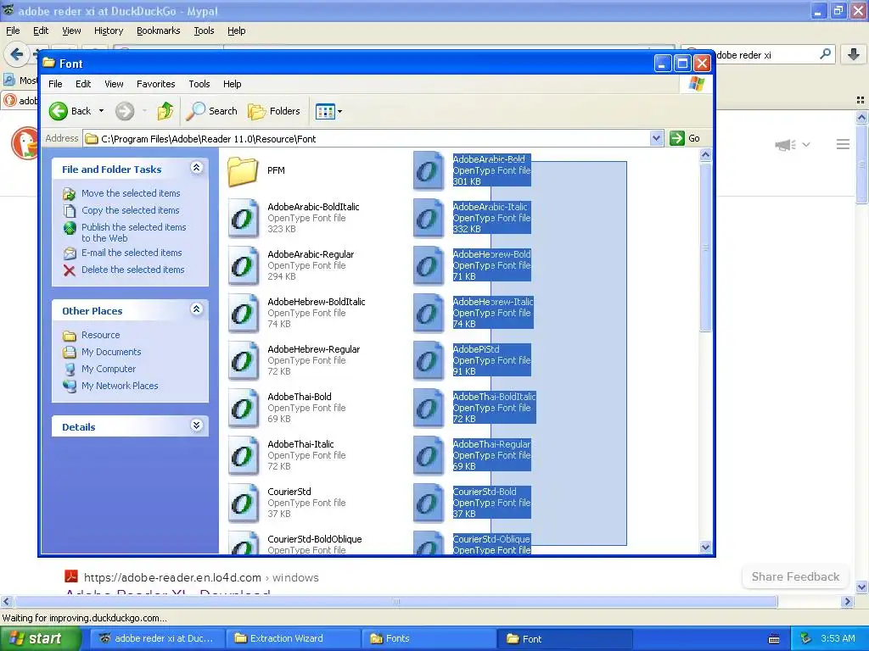Click Delete the selected items

(x=132, y=270)
